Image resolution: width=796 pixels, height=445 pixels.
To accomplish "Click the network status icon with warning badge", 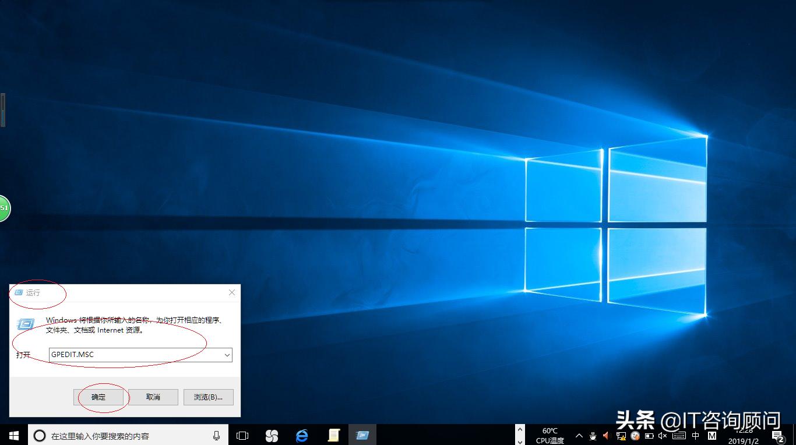I will coord(621,435).
